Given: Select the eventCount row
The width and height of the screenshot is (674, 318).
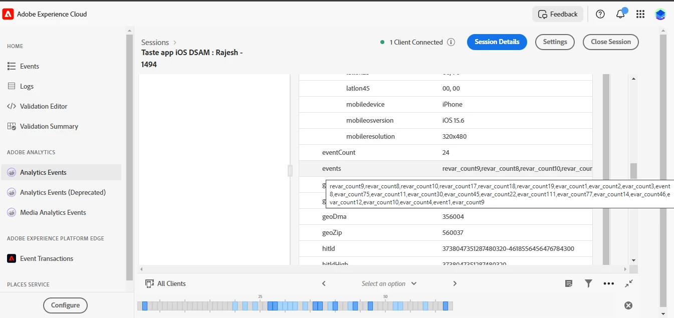Looking at the screenshot, I should (445, 152).
